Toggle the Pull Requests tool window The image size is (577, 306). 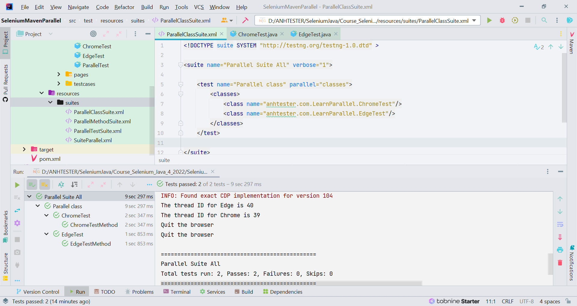point(5,83)
